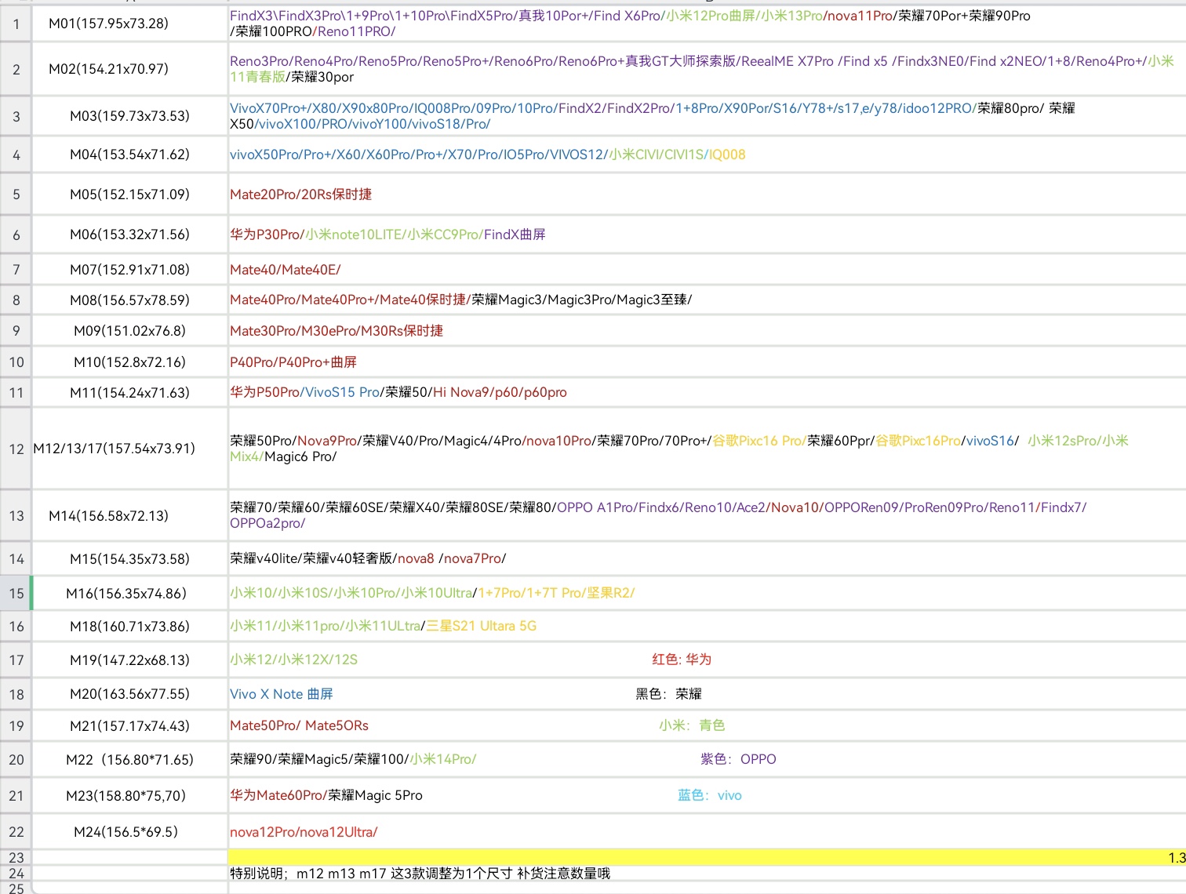Click the 华为P50Pro/VivoS15 Pro model cell
The height and width of the screenshot is (894, 1186).
[706, 393]
